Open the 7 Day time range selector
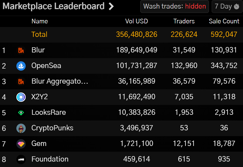The width and height of the screenshot is (243, 167). pyautogui.click(x=227, y=6)
